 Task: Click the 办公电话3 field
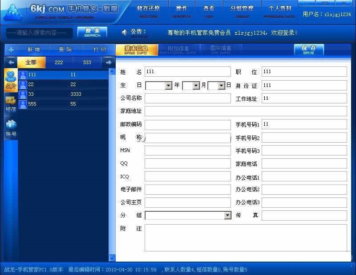point(304,202)
